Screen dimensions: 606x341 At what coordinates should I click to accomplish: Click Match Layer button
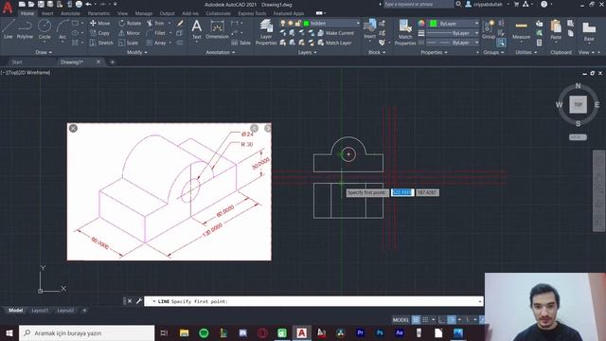tap(334, 43)
